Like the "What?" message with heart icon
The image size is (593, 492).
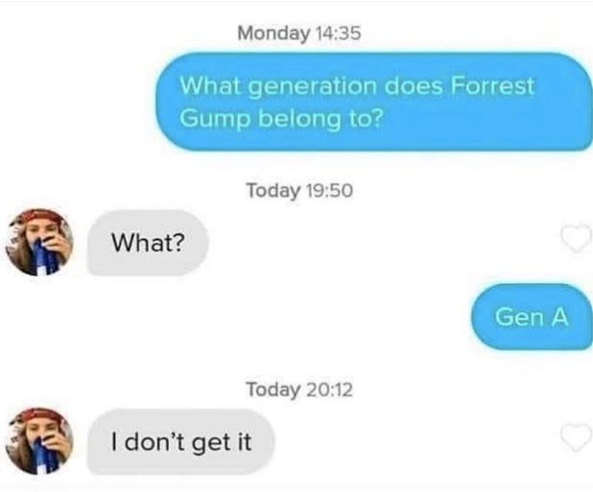tap(577, 238)
